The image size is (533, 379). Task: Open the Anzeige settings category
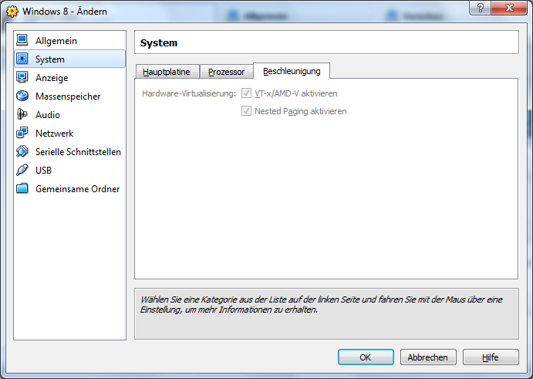tap(69, 77)
